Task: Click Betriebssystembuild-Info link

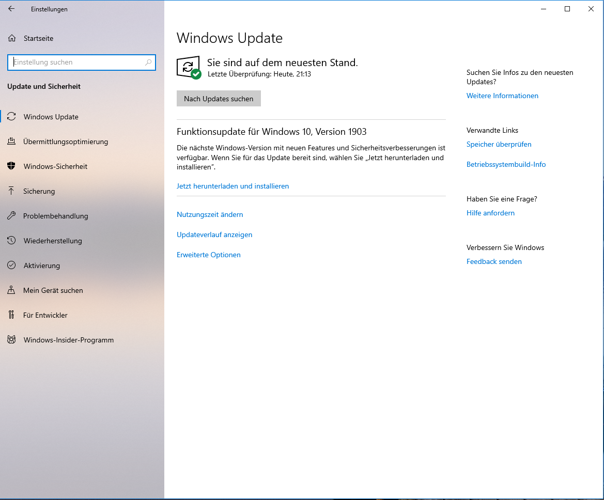Action: [506, 164]
